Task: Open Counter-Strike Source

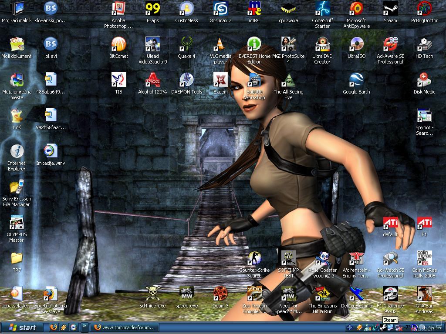Action: click(254, 265)
